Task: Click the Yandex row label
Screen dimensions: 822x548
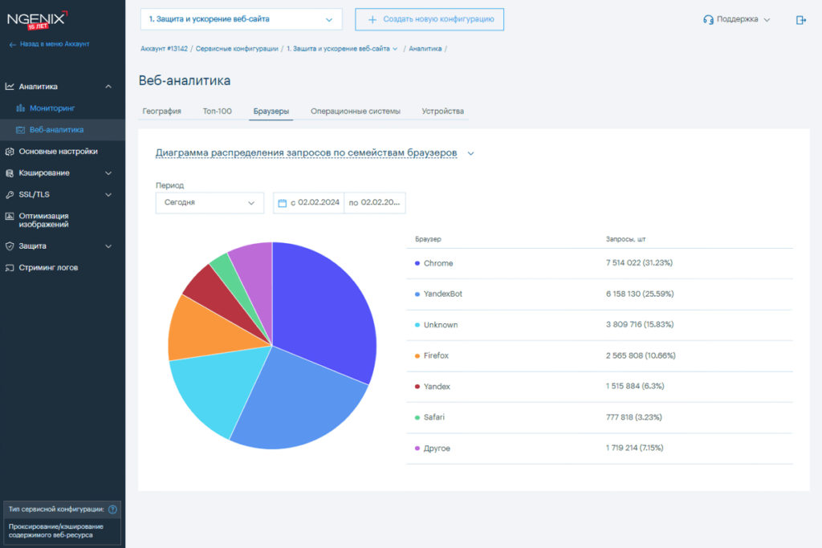Action: [x=437, y=387]
